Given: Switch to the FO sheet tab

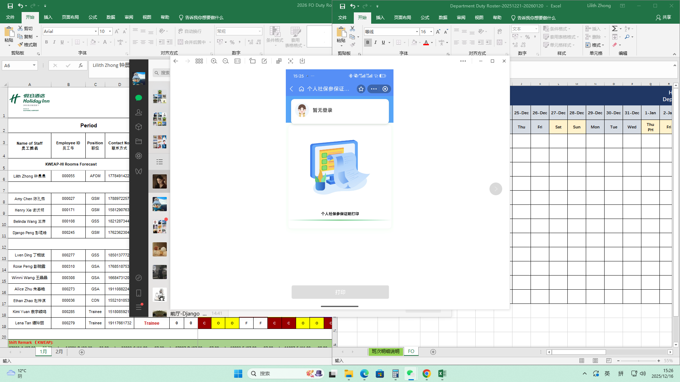Looking at the screenshot, I should click(411, 352).
